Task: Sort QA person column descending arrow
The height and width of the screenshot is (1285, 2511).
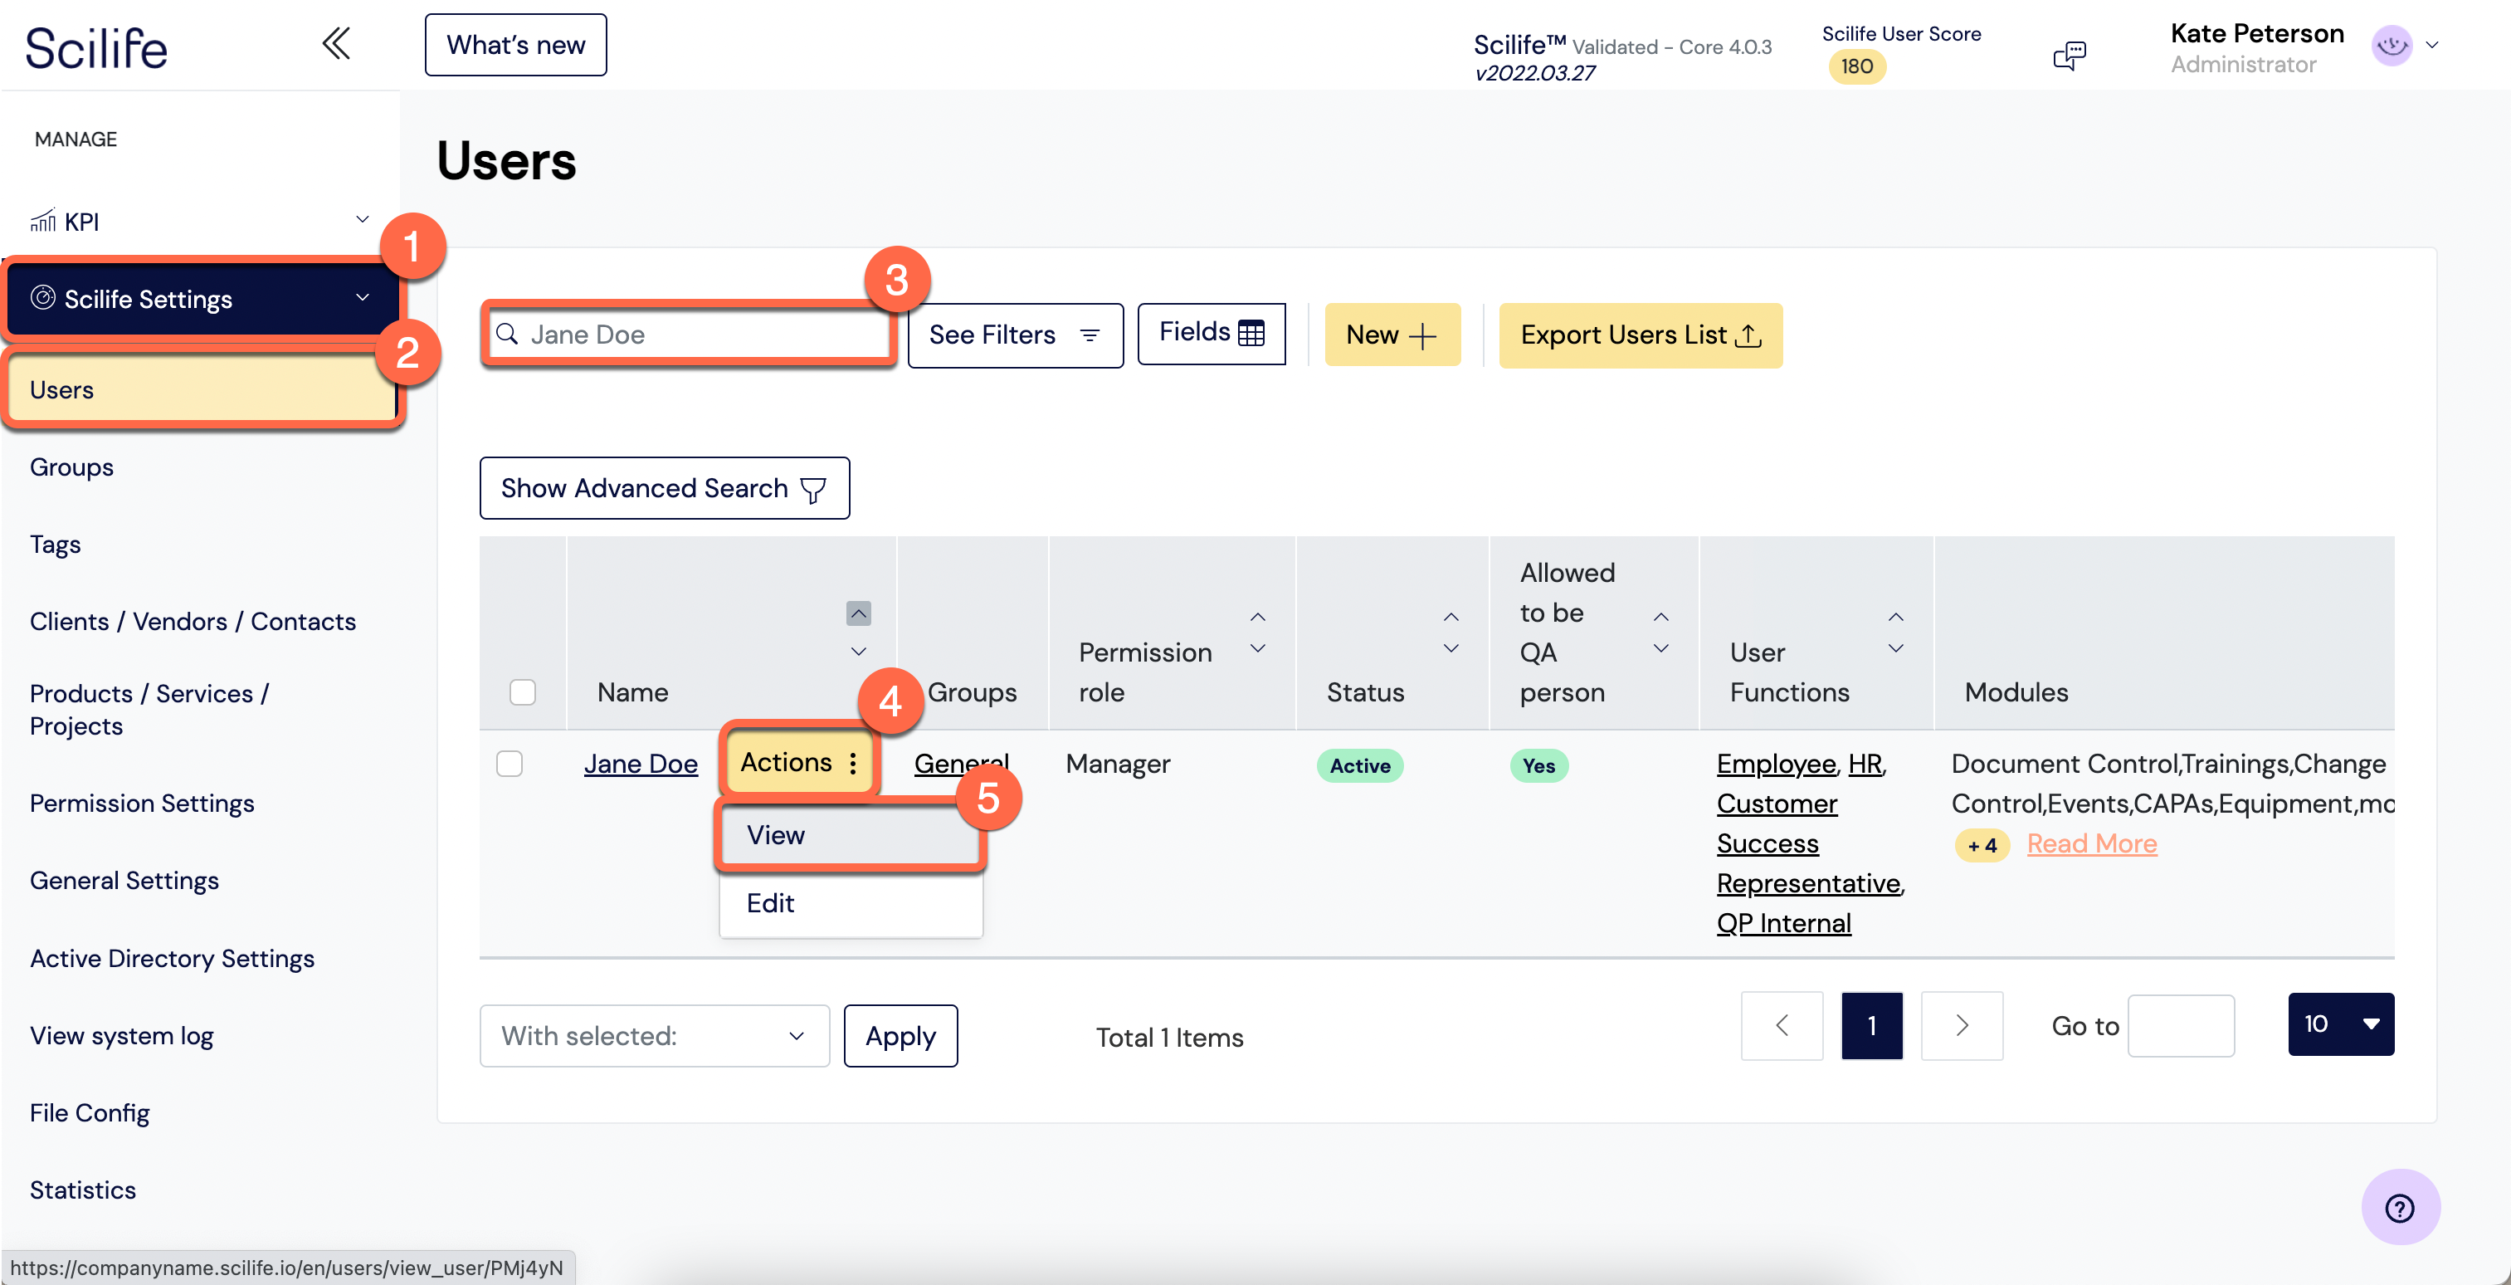Action: 1661,648
